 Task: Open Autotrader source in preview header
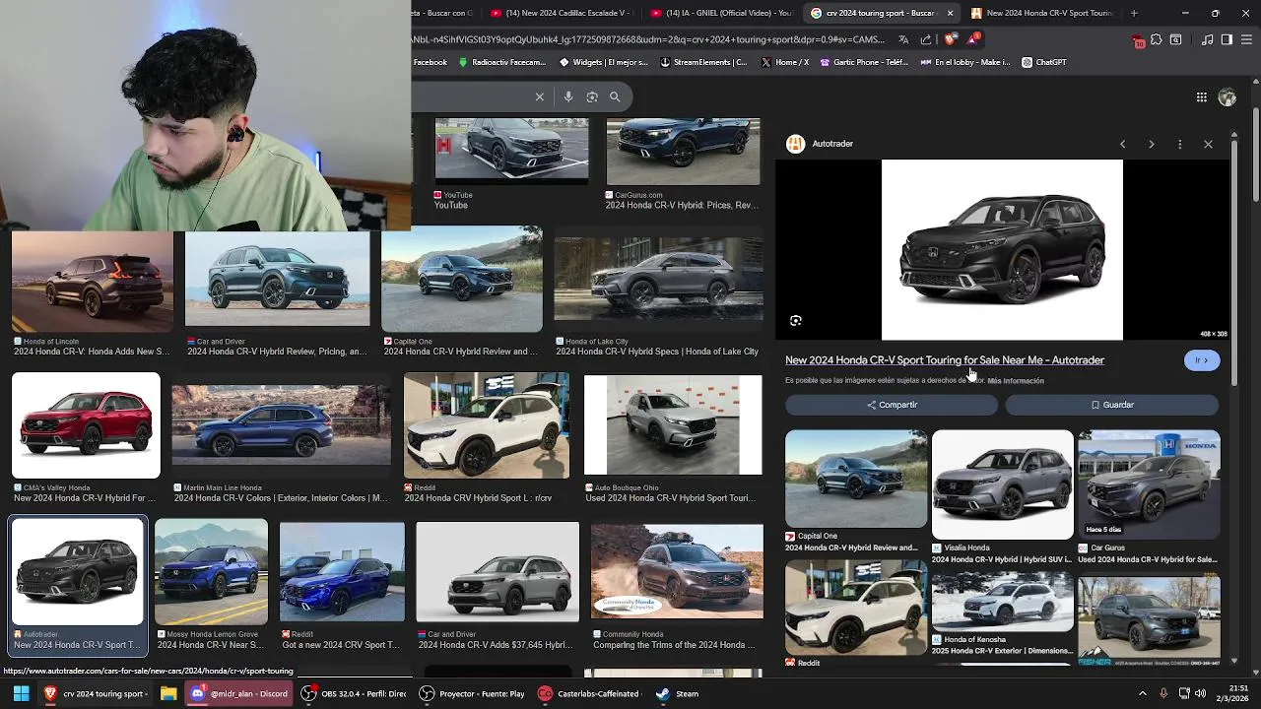pyautogui.click(x=820, y=144)
